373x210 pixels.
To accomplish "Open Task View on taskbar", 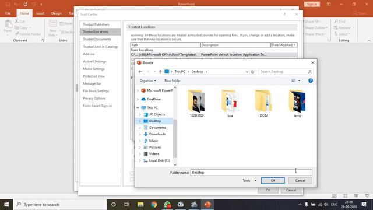I will point(126,205).
